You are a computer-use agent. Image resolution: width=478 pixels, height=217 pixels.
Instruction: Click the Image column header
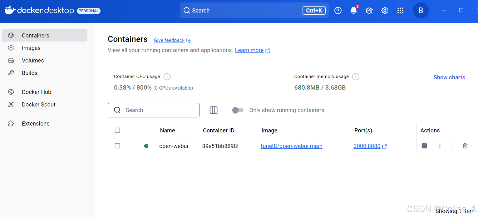[269, 131]
